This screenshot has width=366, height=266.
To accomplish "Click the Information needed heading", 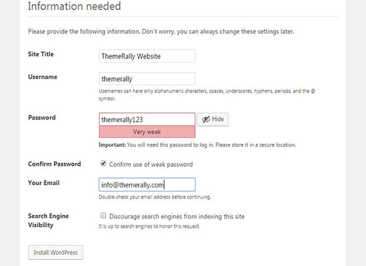I will pyautogui.click(x=75, y=6).
